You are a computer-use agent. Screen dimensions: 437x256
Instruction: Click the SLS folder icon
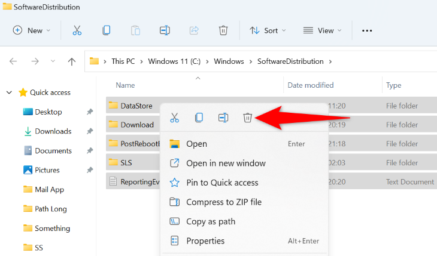pyautogui.click(x=113, y=162)
